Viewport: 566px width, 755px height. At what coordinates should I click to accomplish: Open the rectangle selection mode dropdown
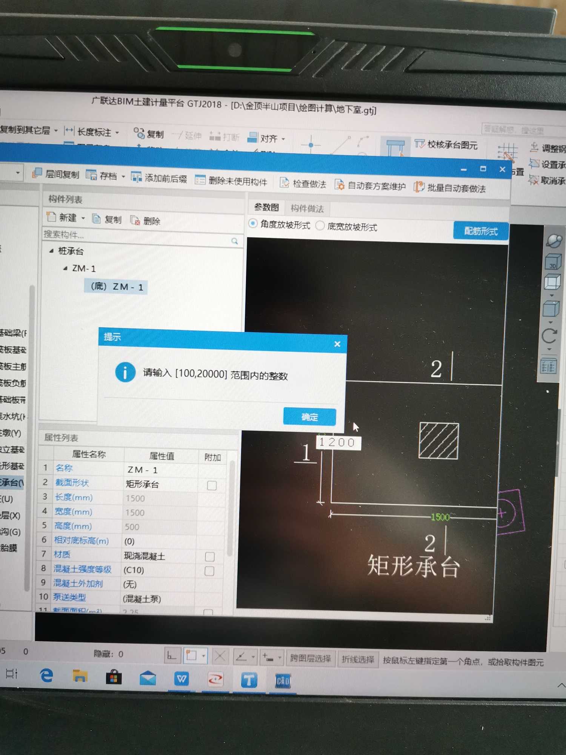pos(204,656)
